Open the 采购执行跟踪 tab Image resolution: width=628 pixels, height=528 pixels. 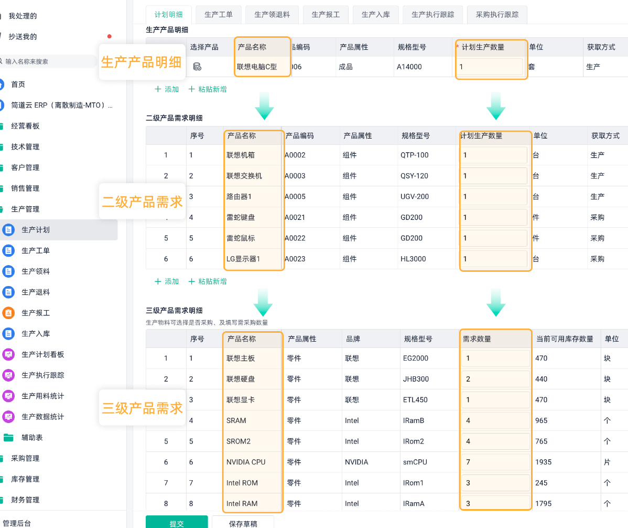pyautogui.click(x=497, y=14)
